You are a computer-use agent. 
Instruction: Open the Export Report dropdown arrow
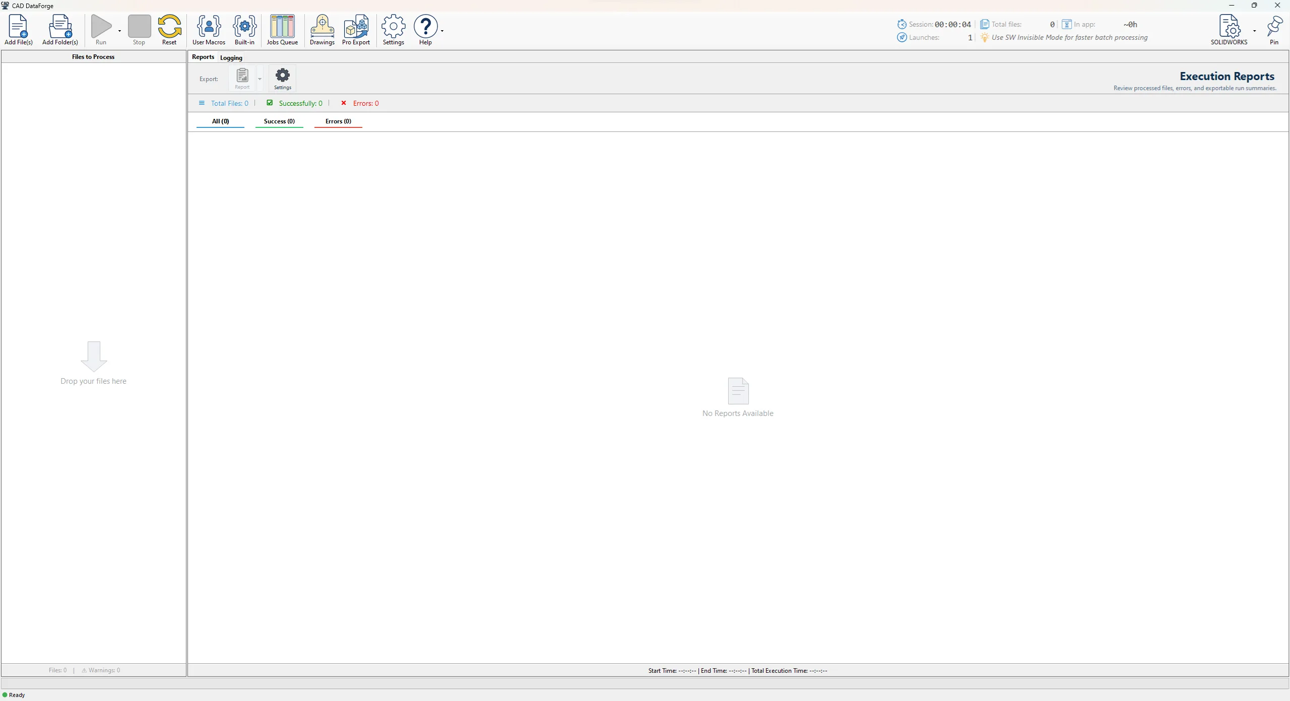tap(260, 79)
